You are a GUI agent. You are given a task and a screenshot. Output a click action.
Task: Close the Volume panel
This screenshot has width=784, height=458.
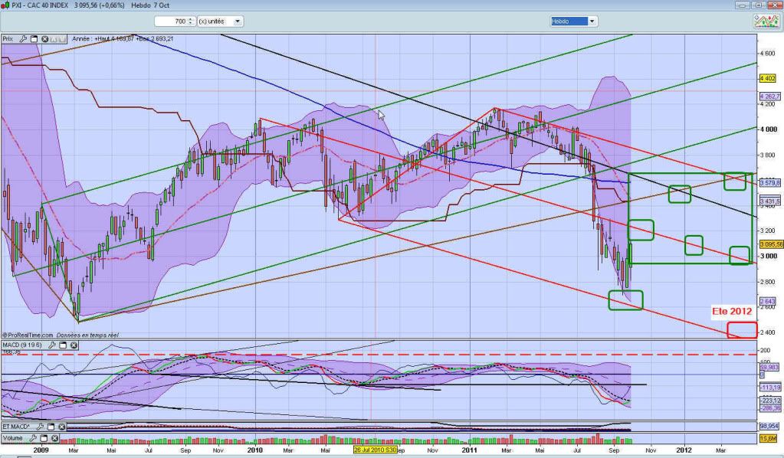coord(55,438)
